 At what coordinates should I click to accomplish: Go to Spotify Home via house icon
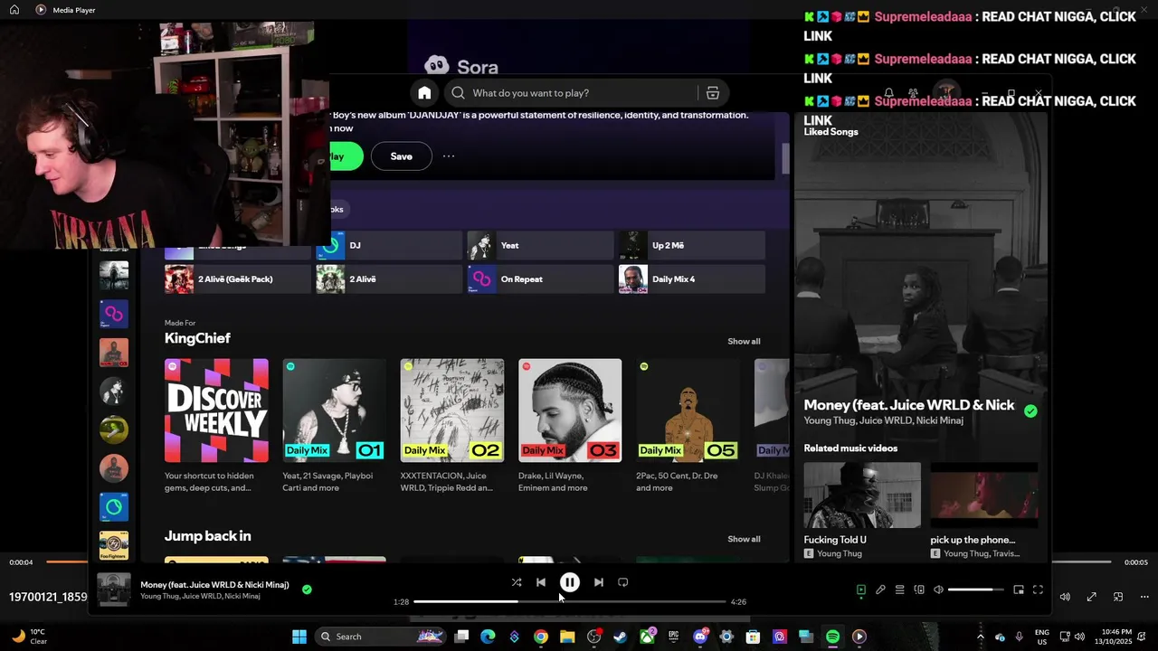pyautogui.click(x=424, y=93)
